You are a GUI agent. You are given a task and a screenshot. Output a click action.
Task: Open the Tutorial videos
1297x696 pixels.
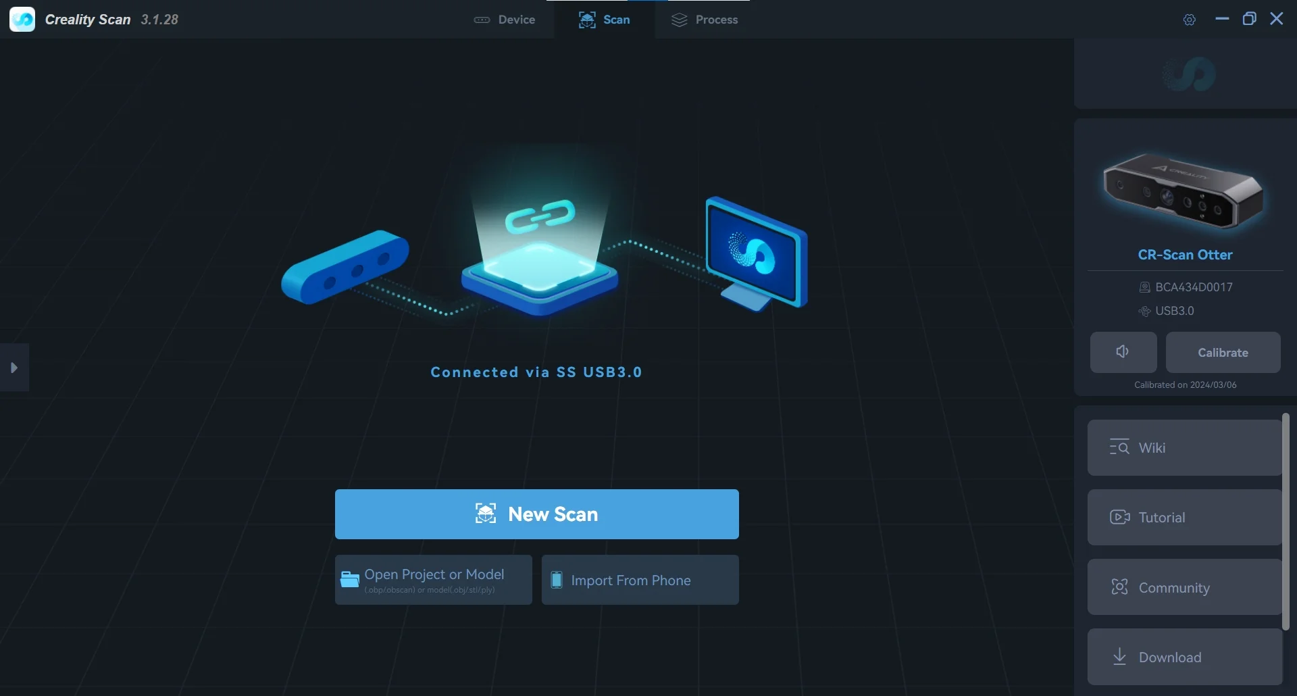(x=1184, y=517)
